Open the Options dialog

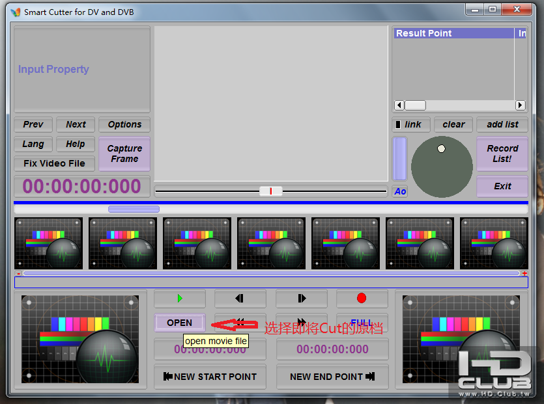(x=124, y=124)
